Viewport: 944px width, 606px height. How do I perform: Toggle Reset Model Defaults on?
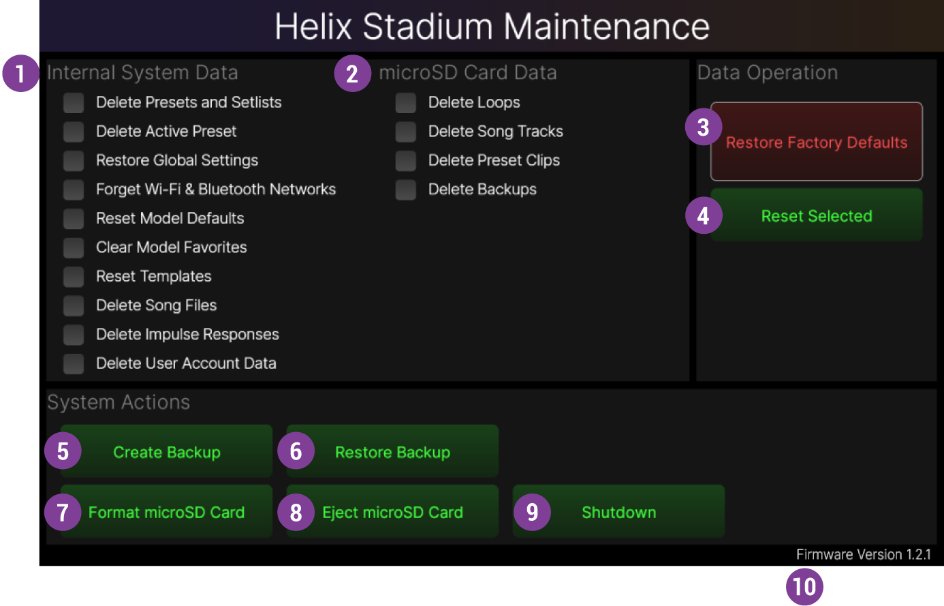73,218
